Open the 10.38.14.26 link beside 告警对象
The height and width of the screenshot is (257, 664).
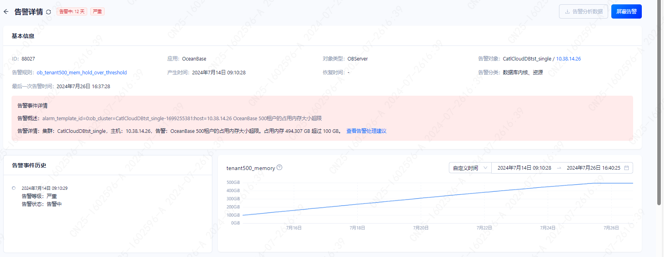point(569,59)
